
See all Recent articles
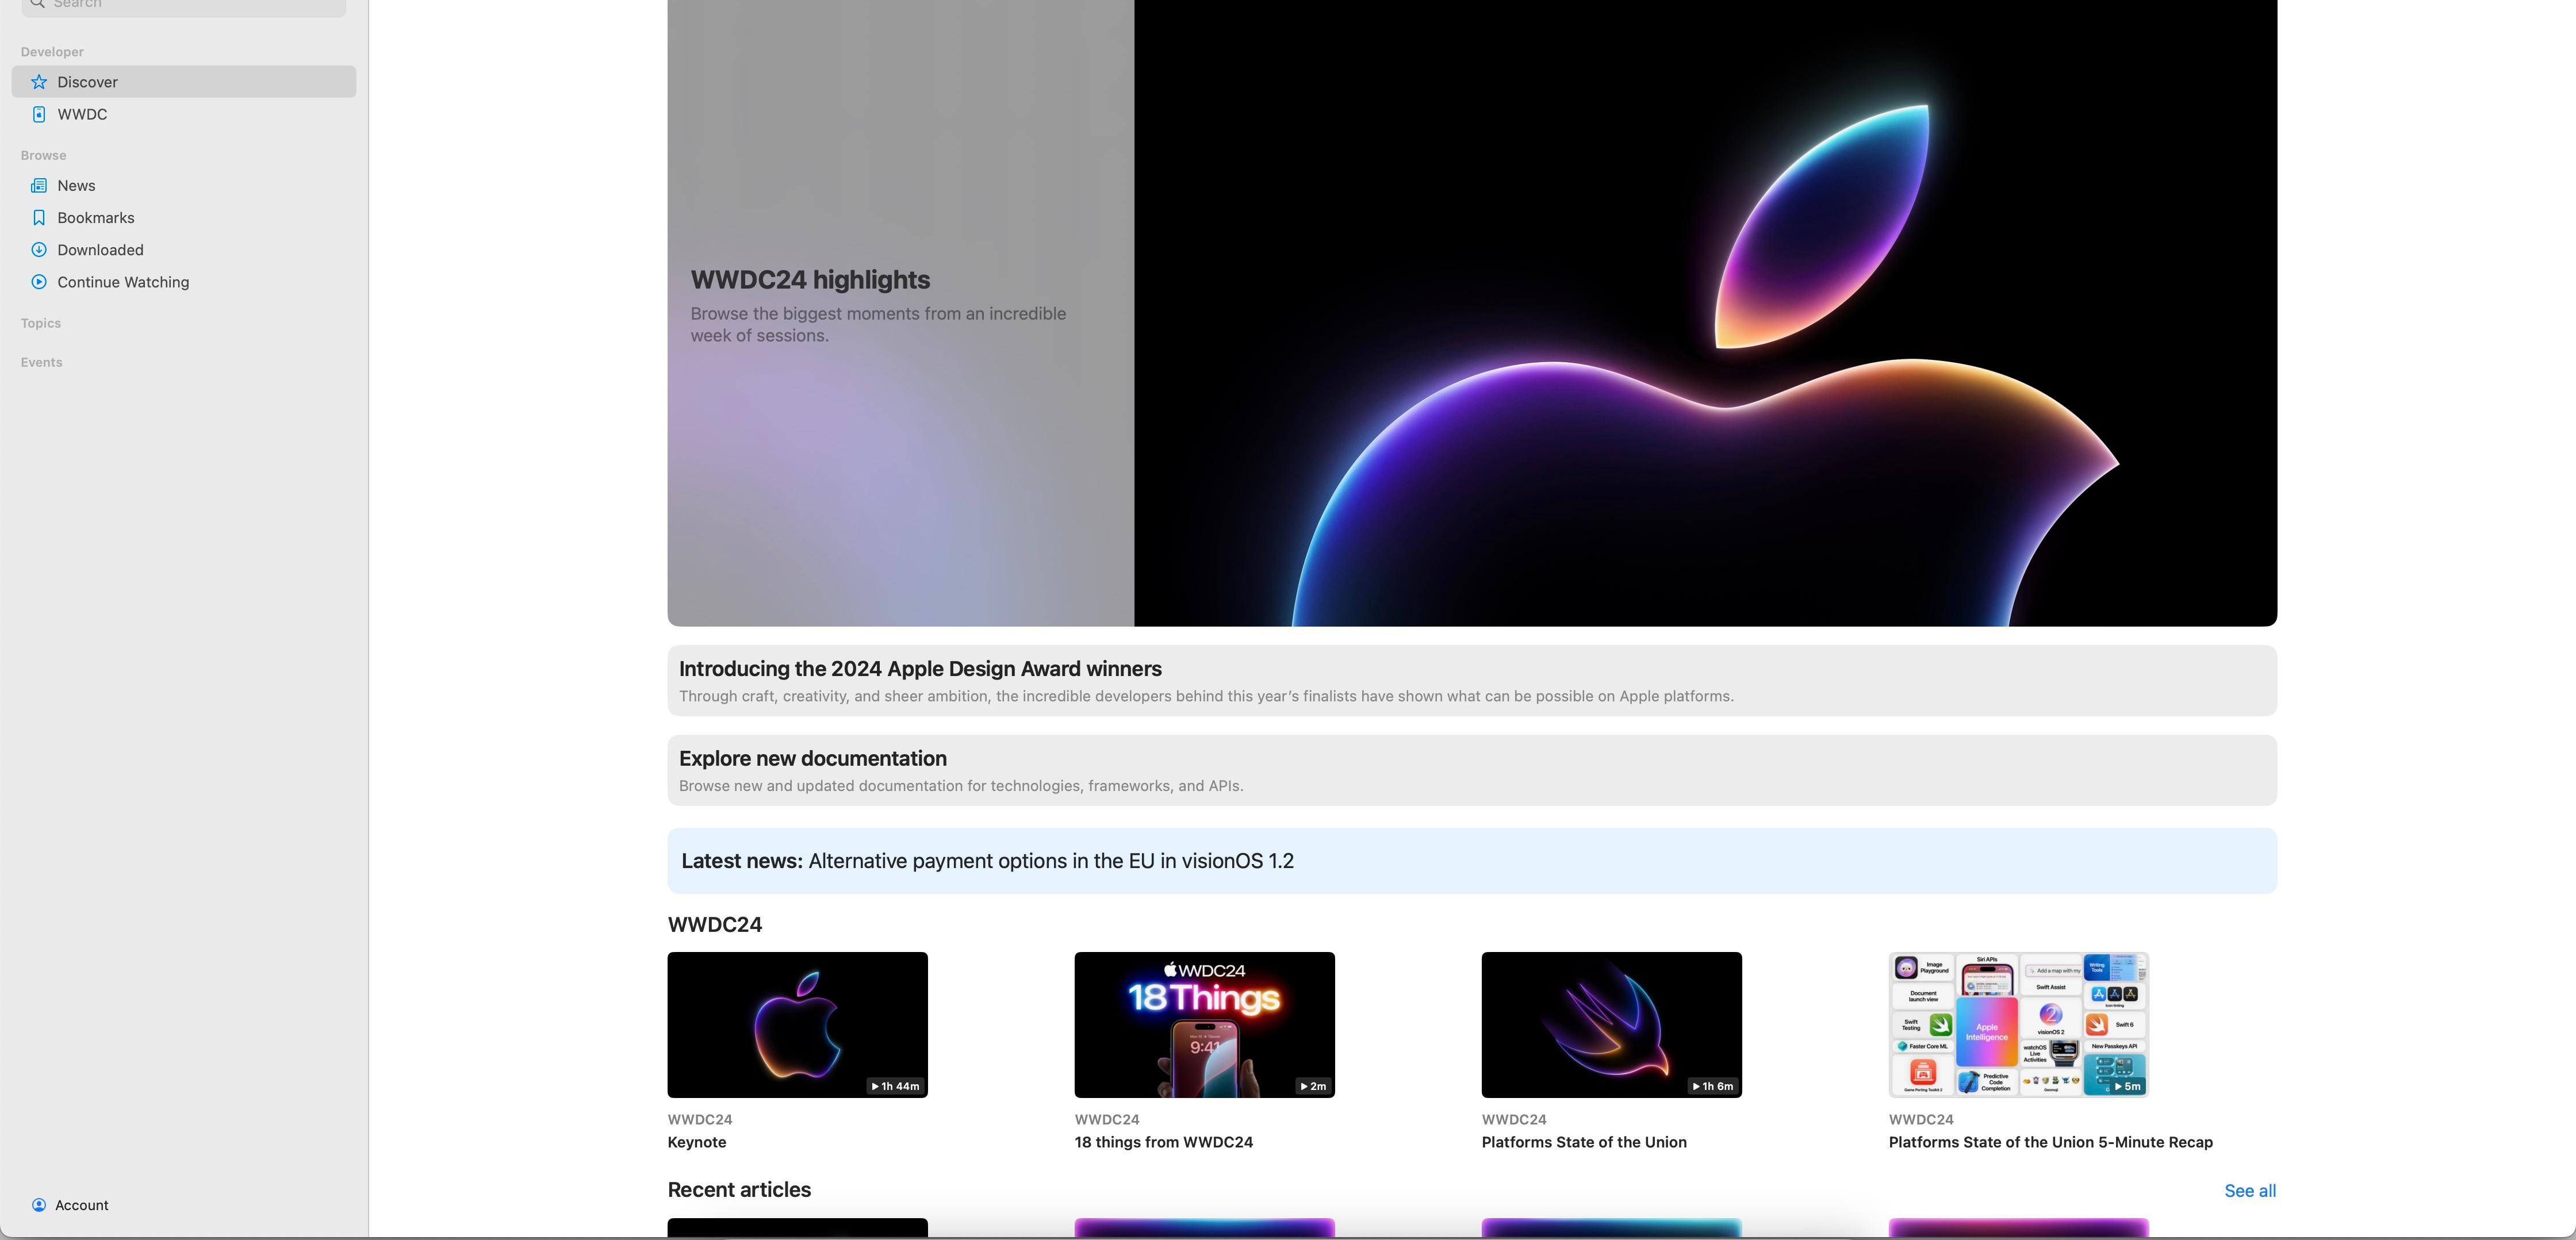[x=2250, y=1191]
